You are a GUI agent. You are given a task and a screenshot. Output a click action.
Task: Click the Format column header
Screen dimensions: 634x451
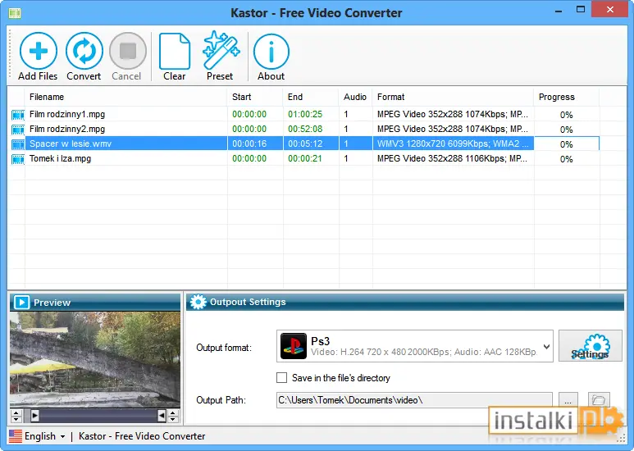453,97
